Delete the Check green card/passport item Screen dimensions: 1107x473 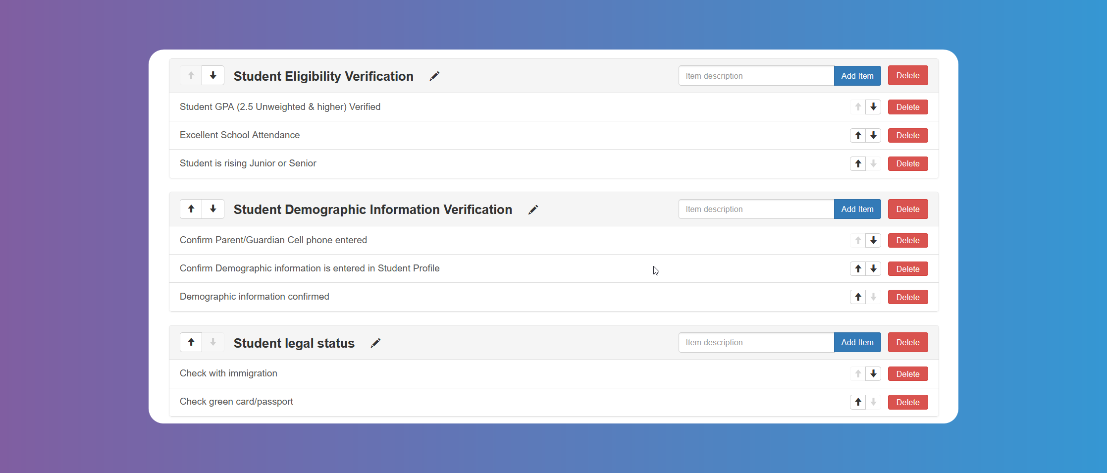[907, 402]
